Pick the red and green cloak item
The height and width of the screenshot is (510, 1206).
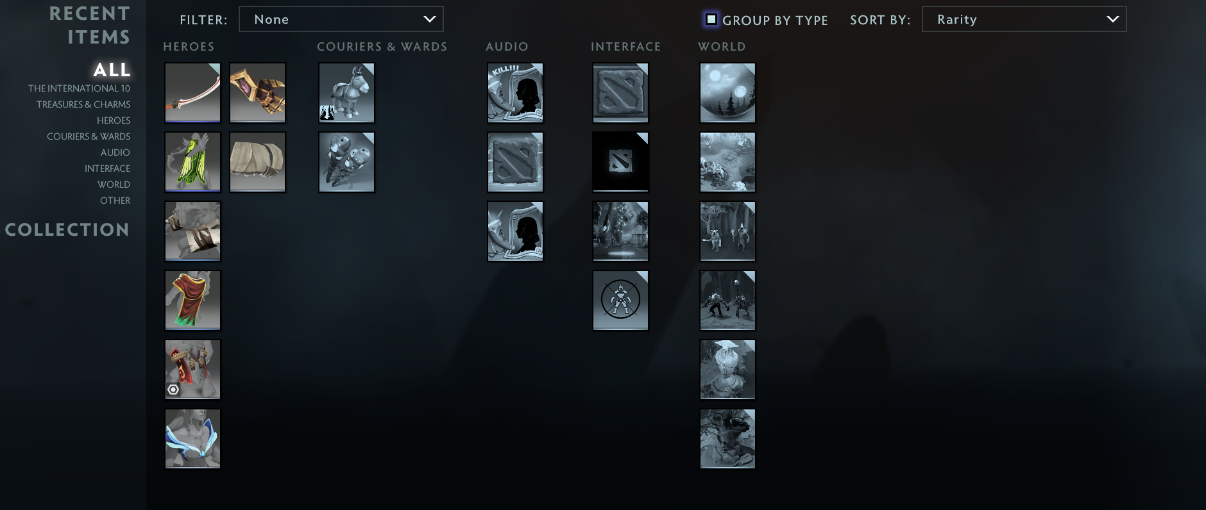[x=193, y=300]
